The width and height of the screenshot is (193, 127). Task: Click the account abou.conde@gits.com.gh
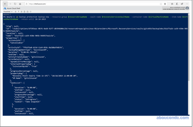tap(177, 8)
